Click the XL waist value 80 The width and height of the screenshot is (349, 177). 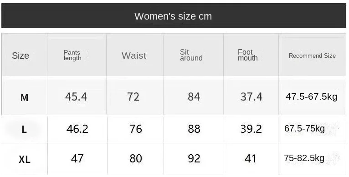click(x=136, y=158)
